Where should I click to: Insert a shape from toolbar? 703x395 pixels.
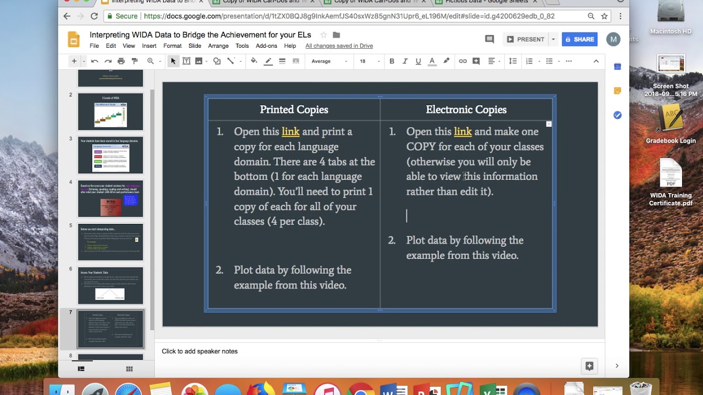tap(217, 61)
